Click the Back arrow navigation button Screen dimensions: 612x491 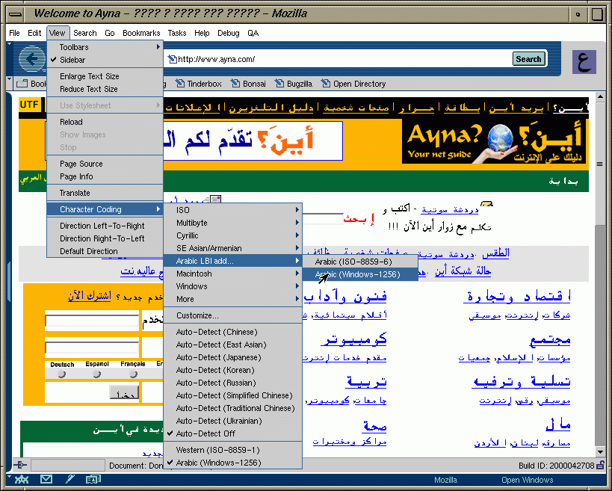point(32,59)
